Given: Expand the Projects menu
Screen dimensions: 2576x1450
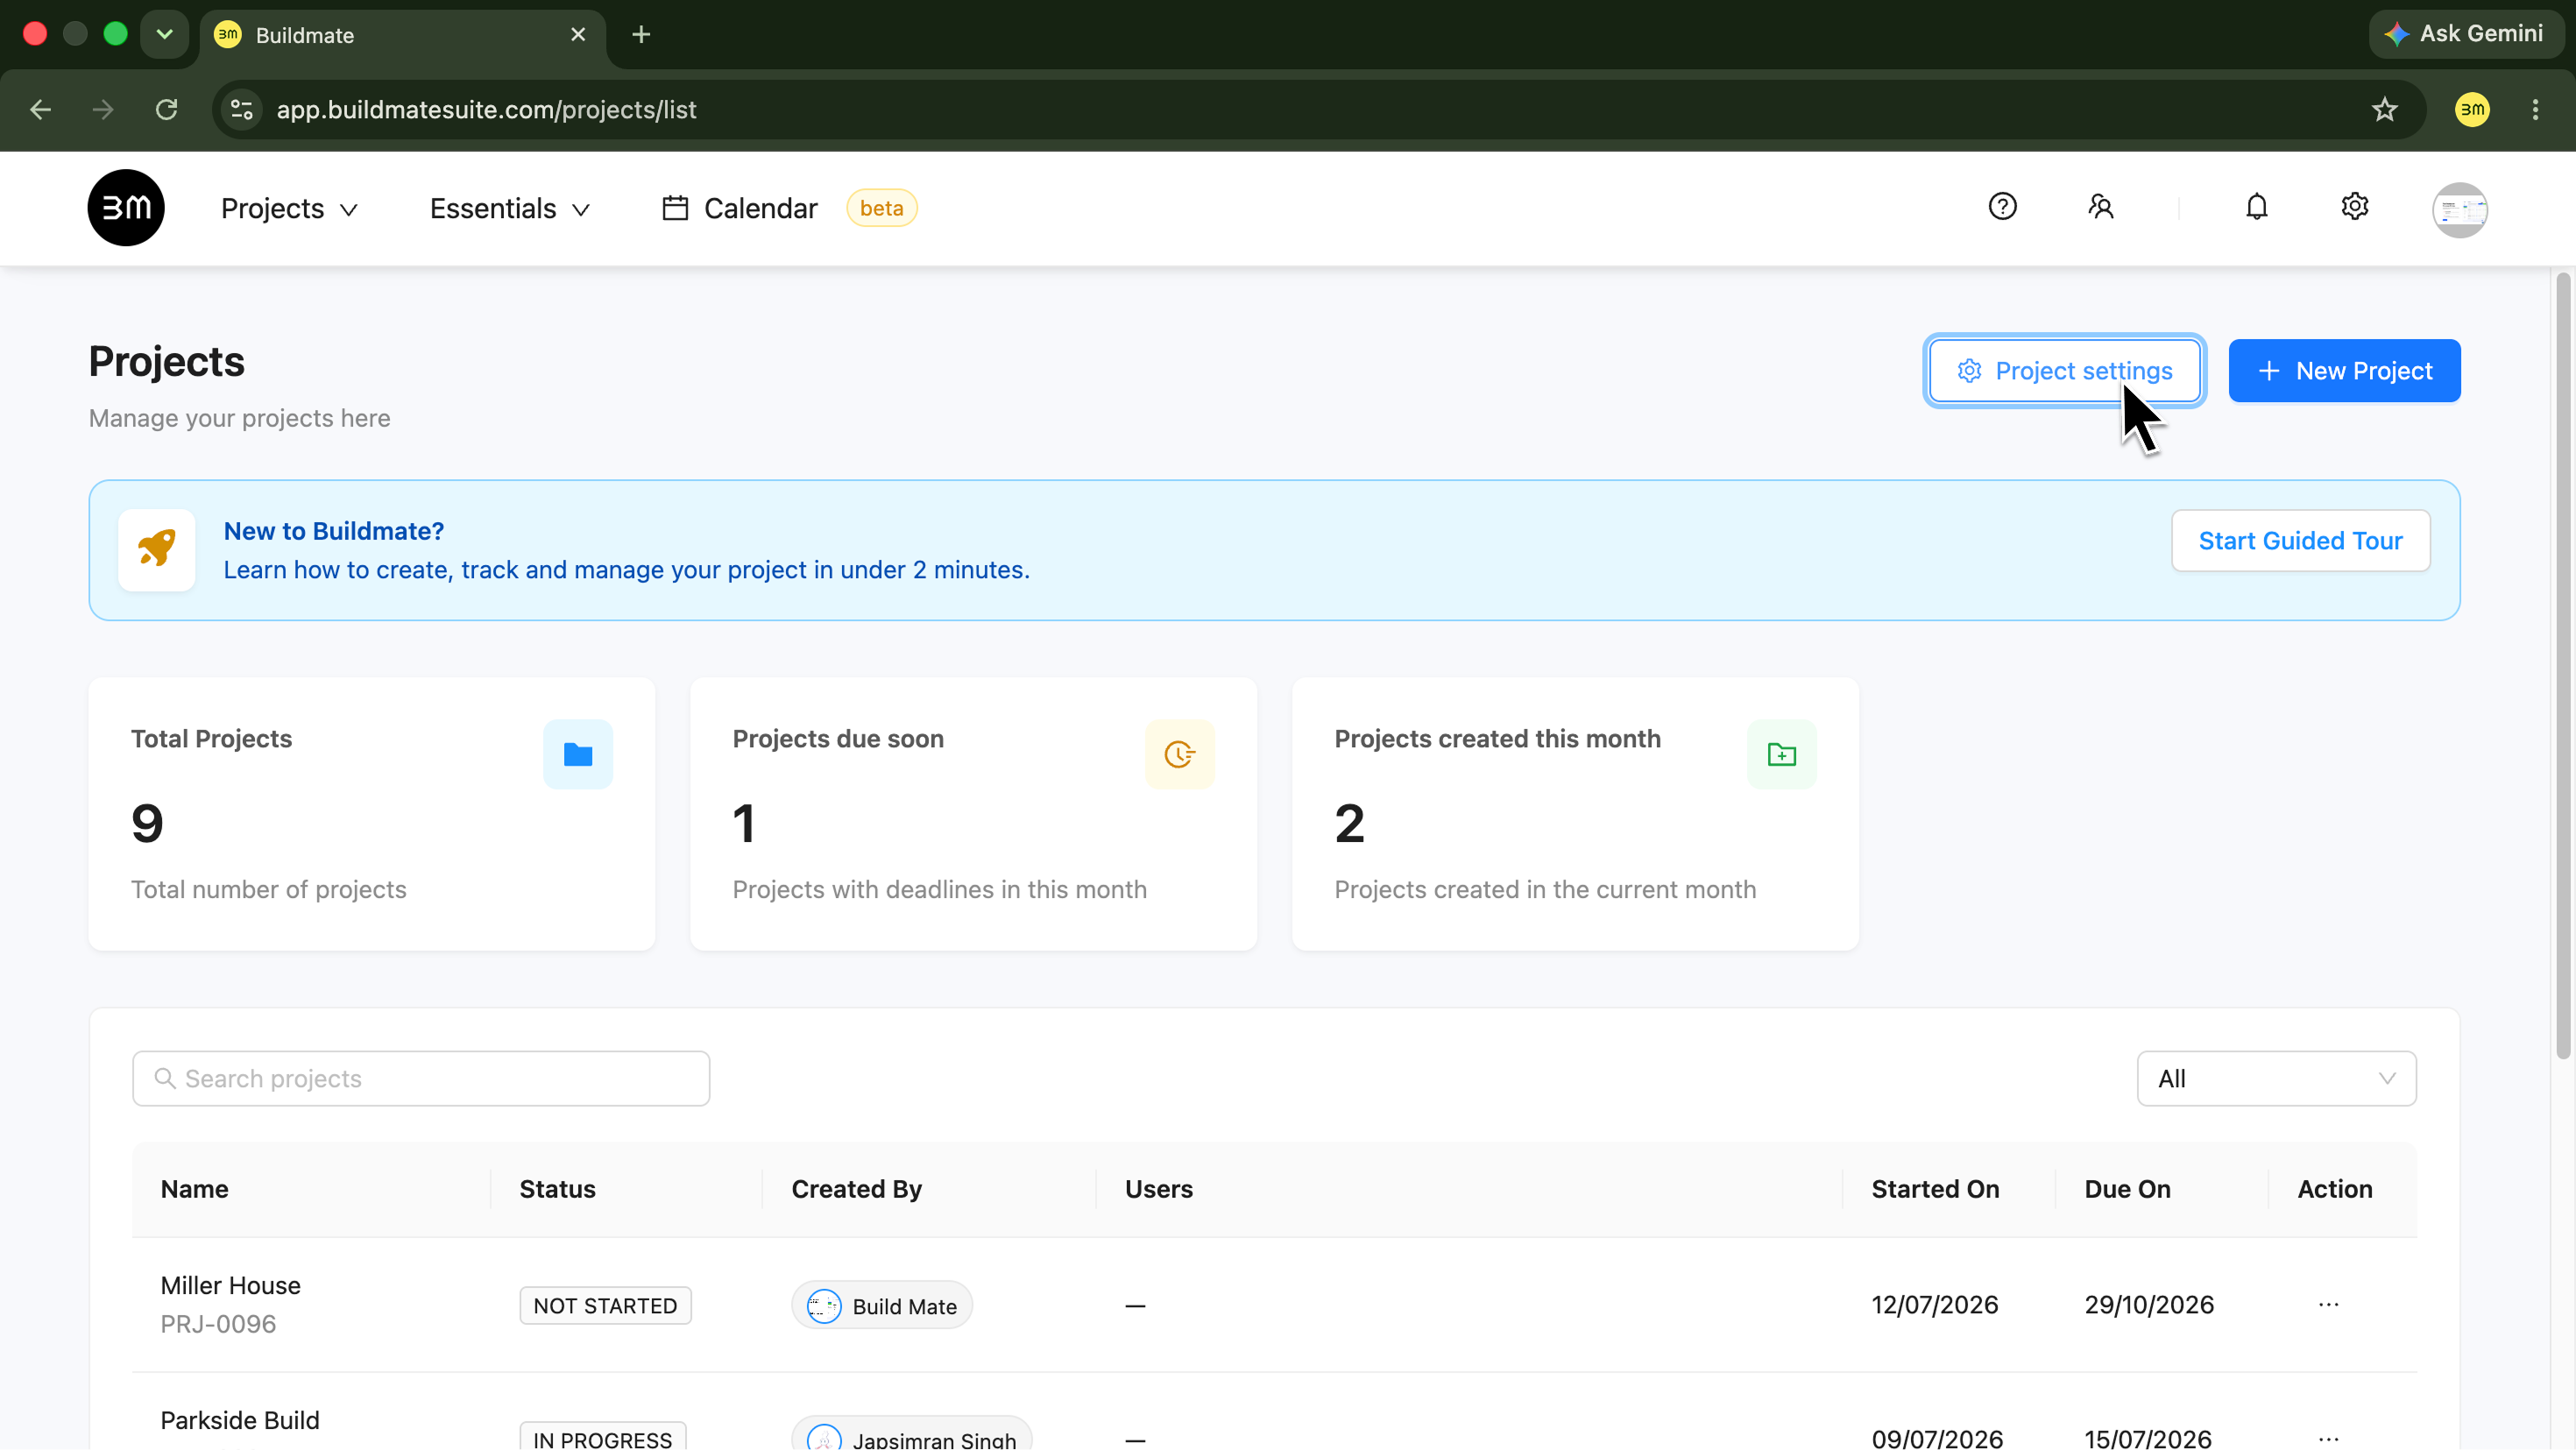Looking at the screenshot, I should tap(290, 209).
